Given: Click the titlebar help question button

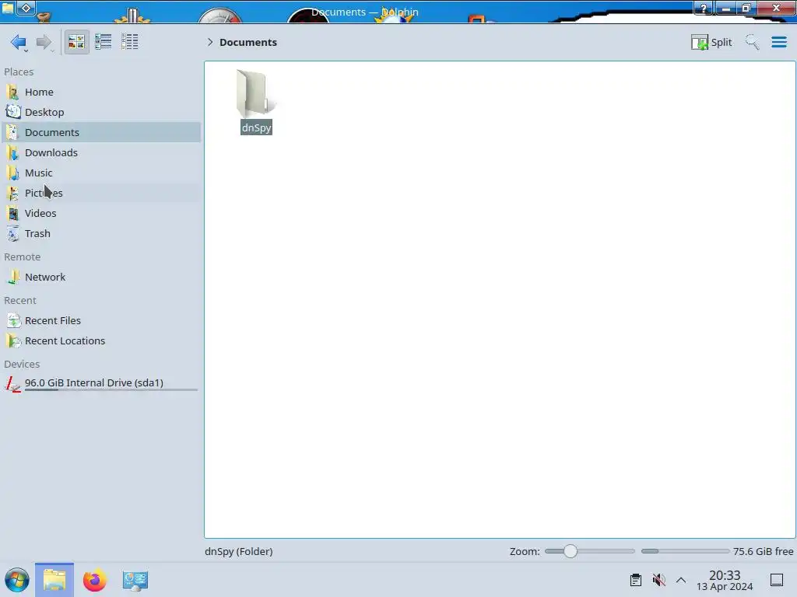Looking at the screenshot, I should [704, 8].
